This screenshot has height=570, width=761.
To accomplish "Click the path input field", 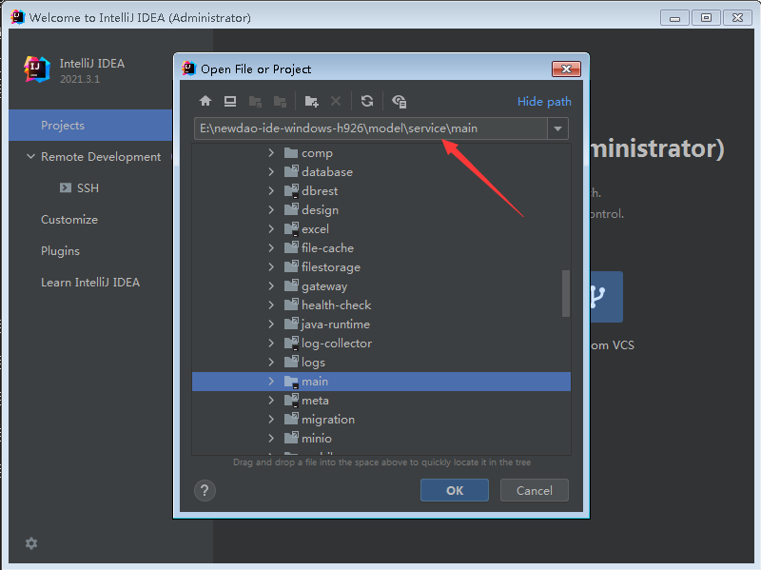I will point(371,128).
